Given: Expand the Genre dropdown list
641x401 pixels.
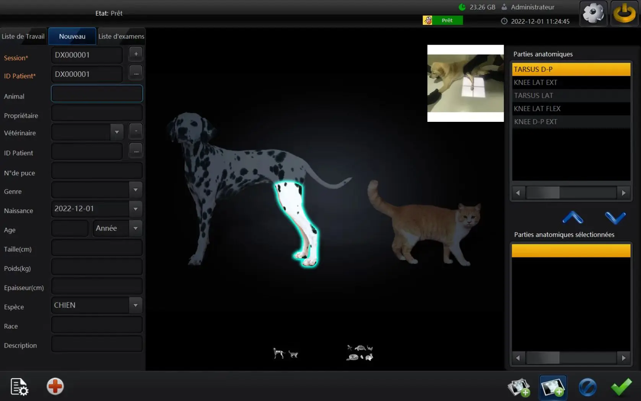Looking at the screenshot, I should (x=135, y=190).
